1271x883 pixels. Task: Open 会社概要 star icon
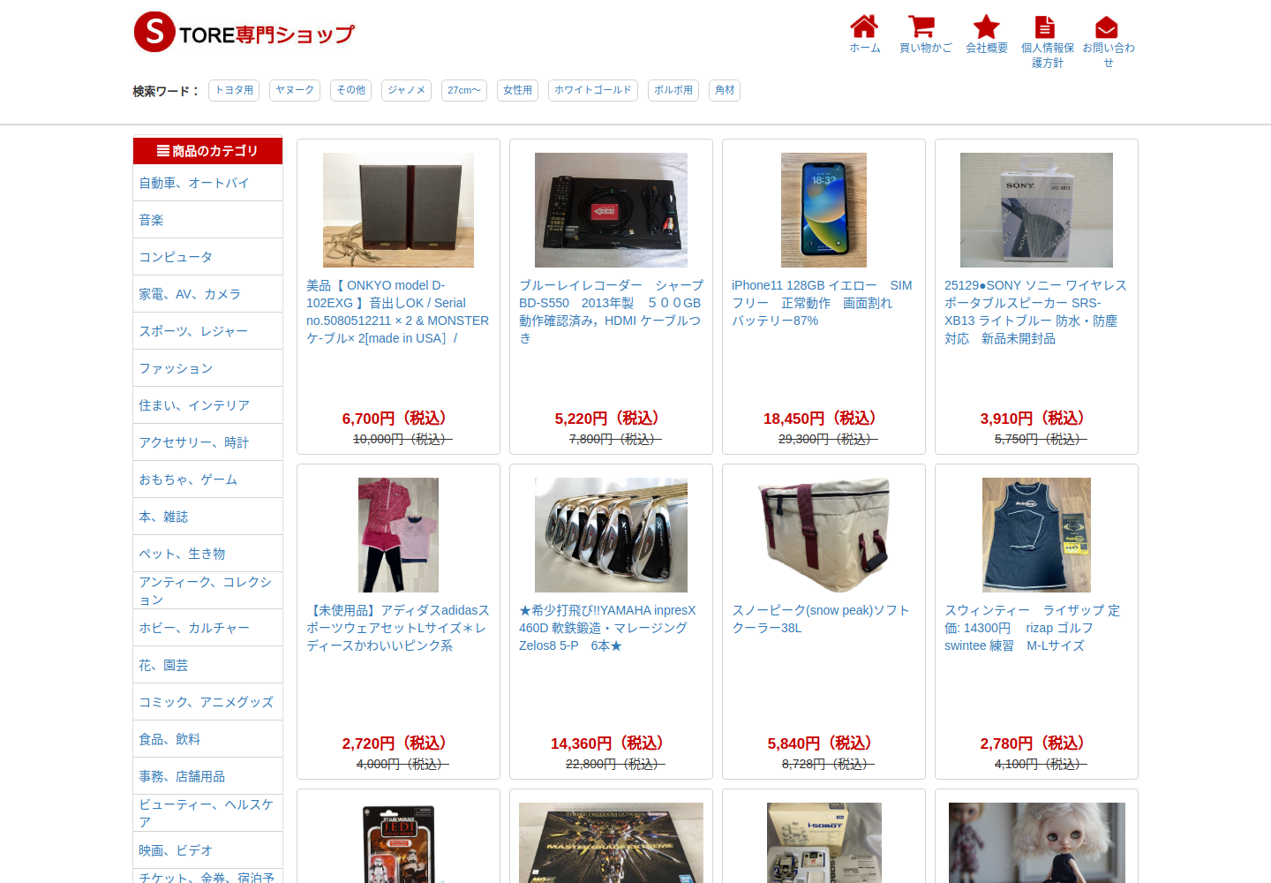(x=986, y=26)
